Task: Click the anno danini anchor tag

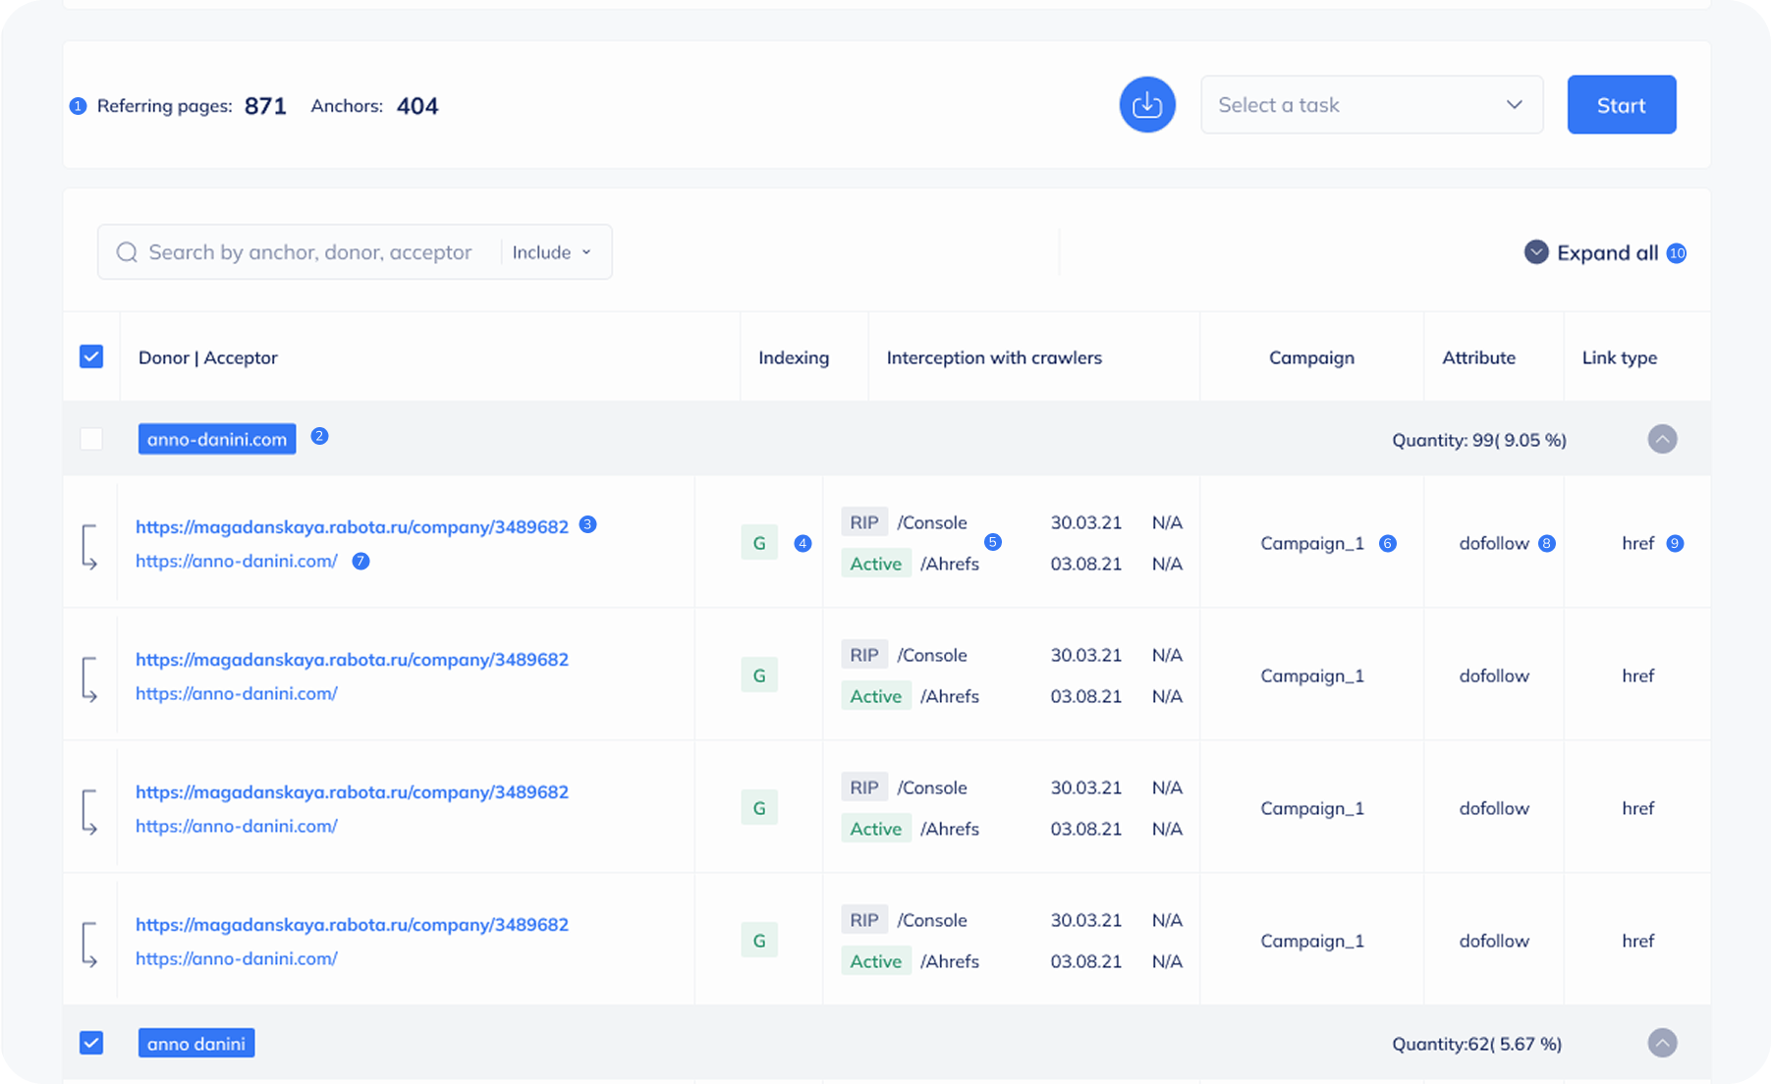Action: tap(196, 1043)
